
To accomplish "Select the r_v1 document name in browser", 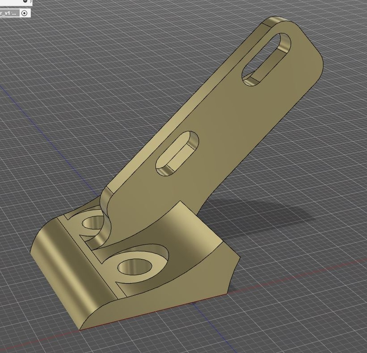I will pyautogui.click(x=9, y=13).
